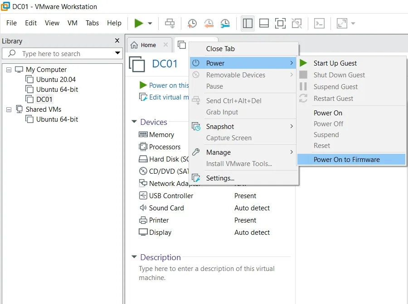Click the green Power On play button in toolbar
Viewport: 408px width, 304px height.
click(139, 23)
